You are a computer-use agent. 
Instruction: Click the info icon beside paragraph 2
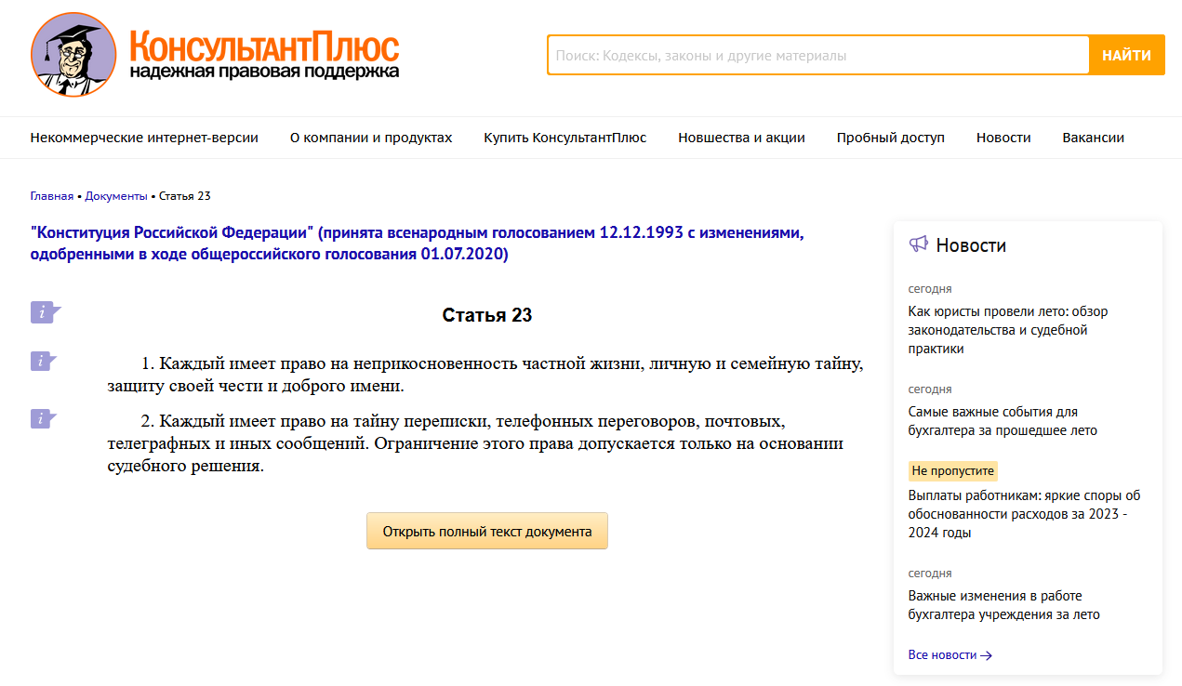click(x=44, y=419)
